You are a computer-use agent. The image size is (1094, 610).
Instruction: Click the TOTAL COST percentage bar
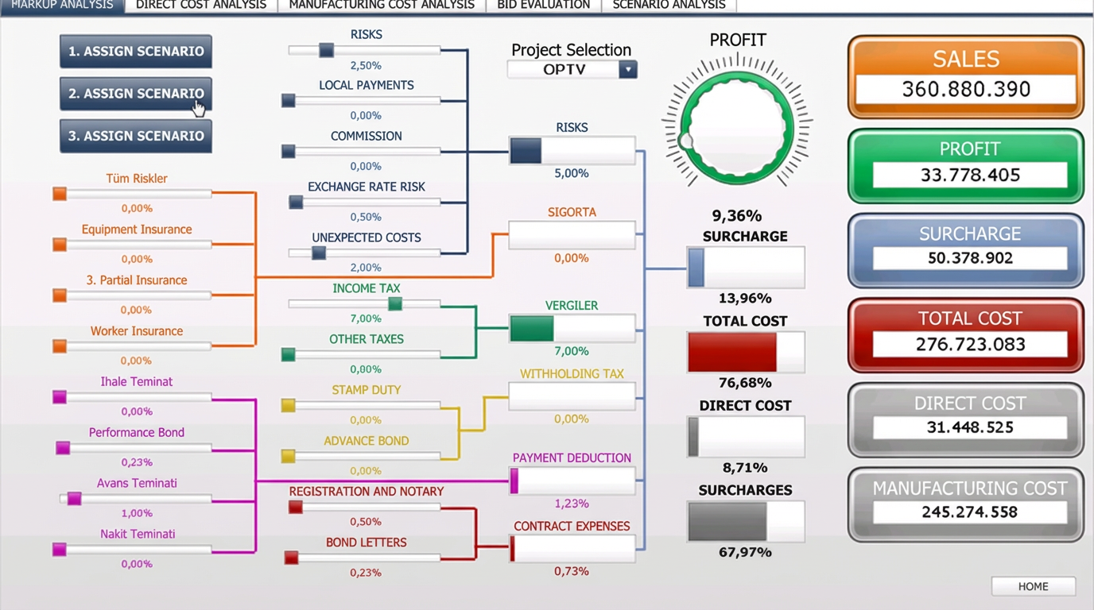tap(745, 352)
